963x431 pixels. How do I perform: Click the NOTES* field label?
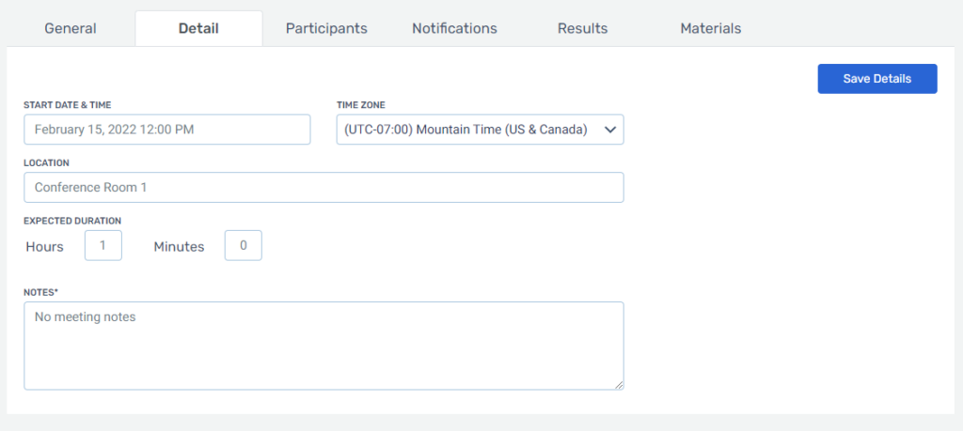40,292
